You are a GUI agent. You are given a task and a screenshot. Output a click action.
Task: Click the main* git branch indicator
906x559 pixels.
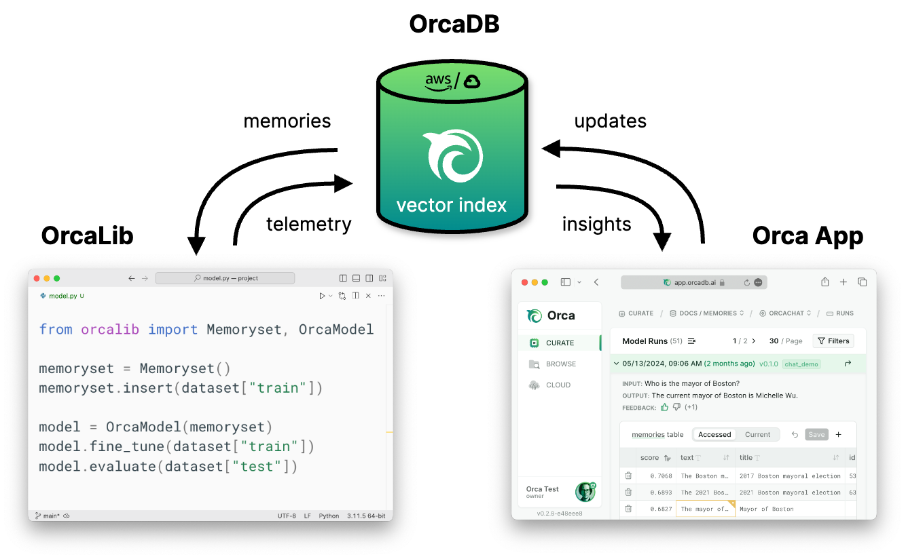[x=48, y=516]
